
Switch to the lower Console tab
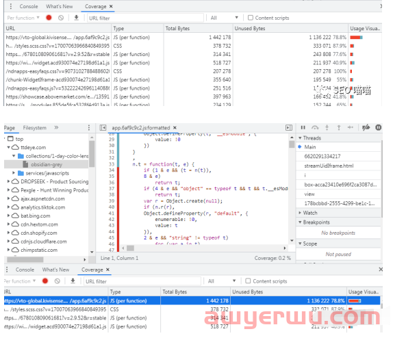(x=25, y=270)
